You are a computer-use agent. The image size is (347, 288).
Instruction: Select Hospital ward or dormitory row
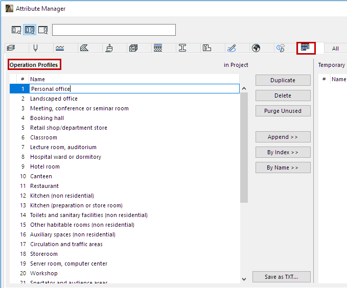click(x=125, y=157)
